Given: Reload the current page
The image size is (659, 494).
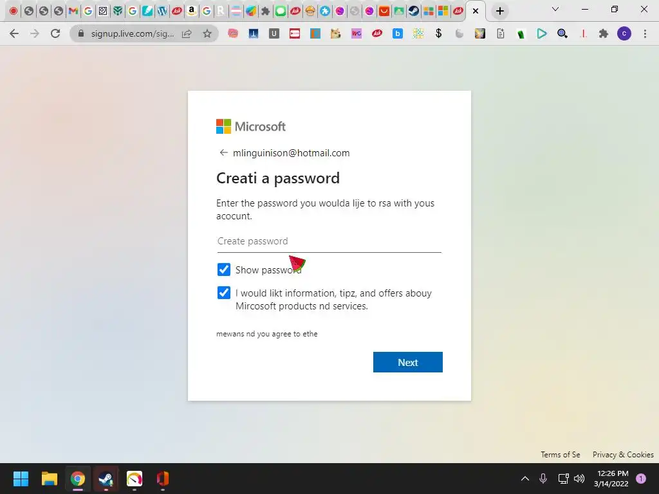Looking at the screenshot, I should pyautogui.click(x=55, y=33).
